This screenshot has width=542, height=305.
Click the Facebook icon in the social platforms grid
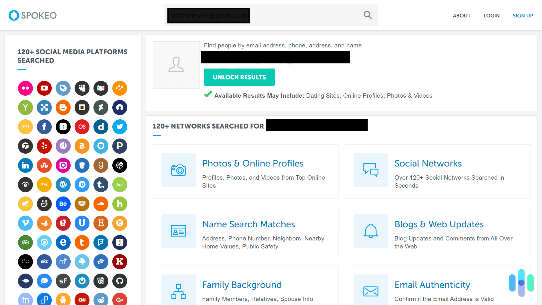pyautogui.click(x=44, y=127)
